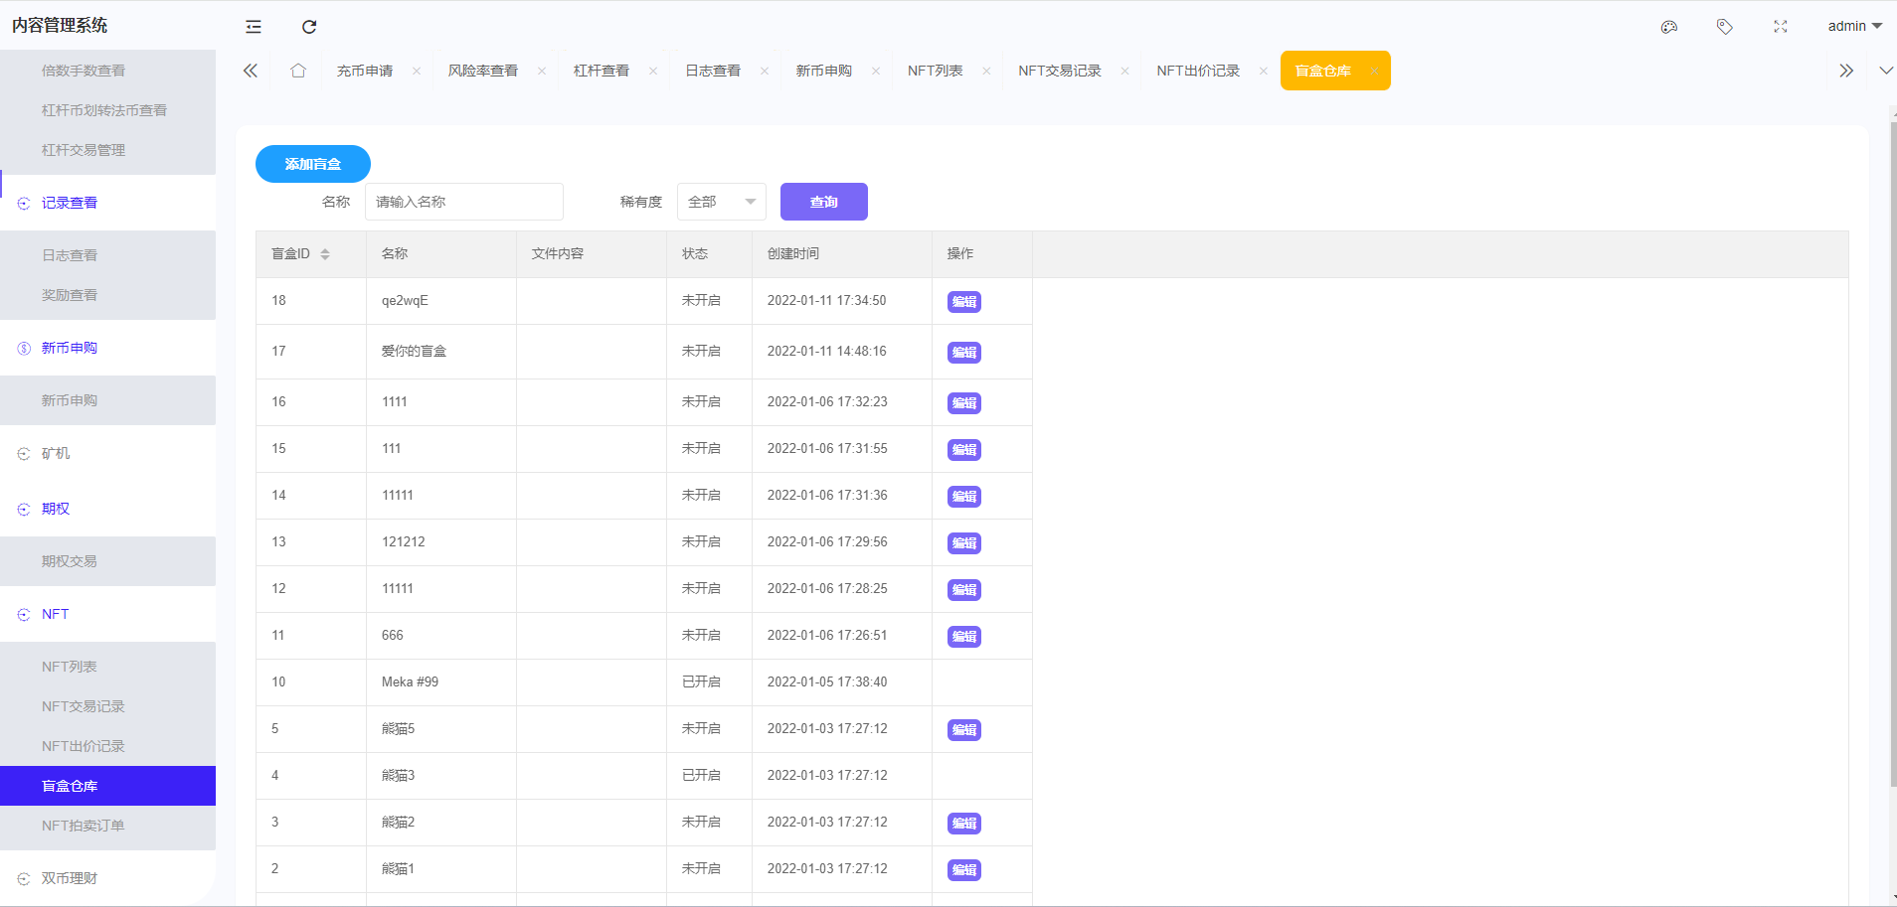Click the 请输入名称 name input field
The height and width of the screenshot is (907, 1897).
(463, 202)
